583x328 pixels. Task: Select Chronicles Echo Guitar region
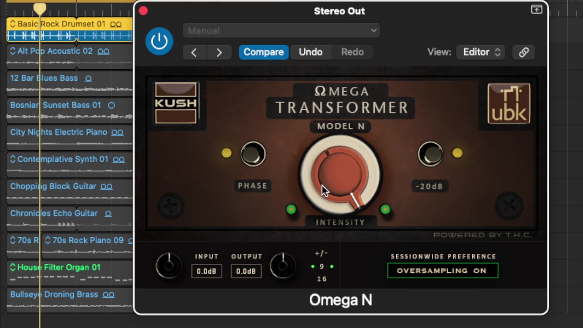[x=70, y=219]
